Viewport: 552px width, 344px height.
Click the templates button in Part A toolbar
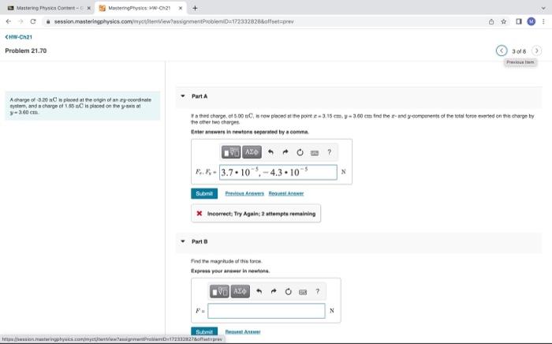(x=230, y=152)
